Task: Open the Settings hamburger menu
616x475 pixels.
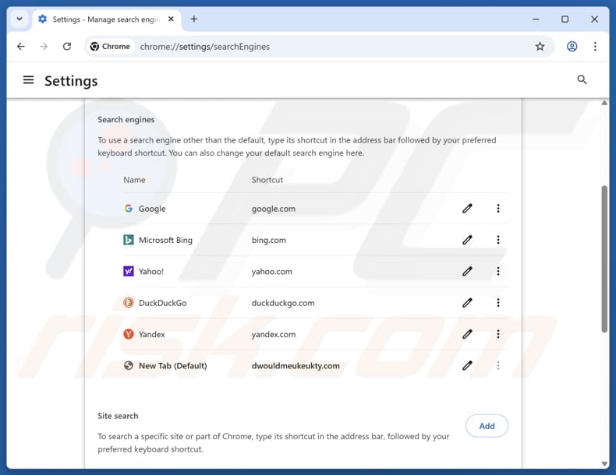Action: [x=28, y=80]
